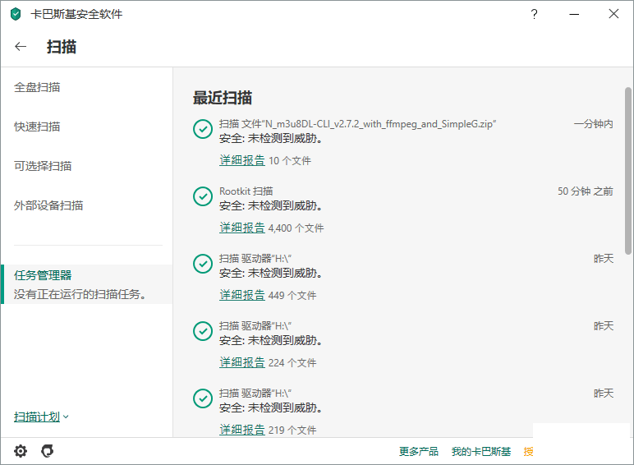Minimize the Kaspersky window

coord(574,14)
